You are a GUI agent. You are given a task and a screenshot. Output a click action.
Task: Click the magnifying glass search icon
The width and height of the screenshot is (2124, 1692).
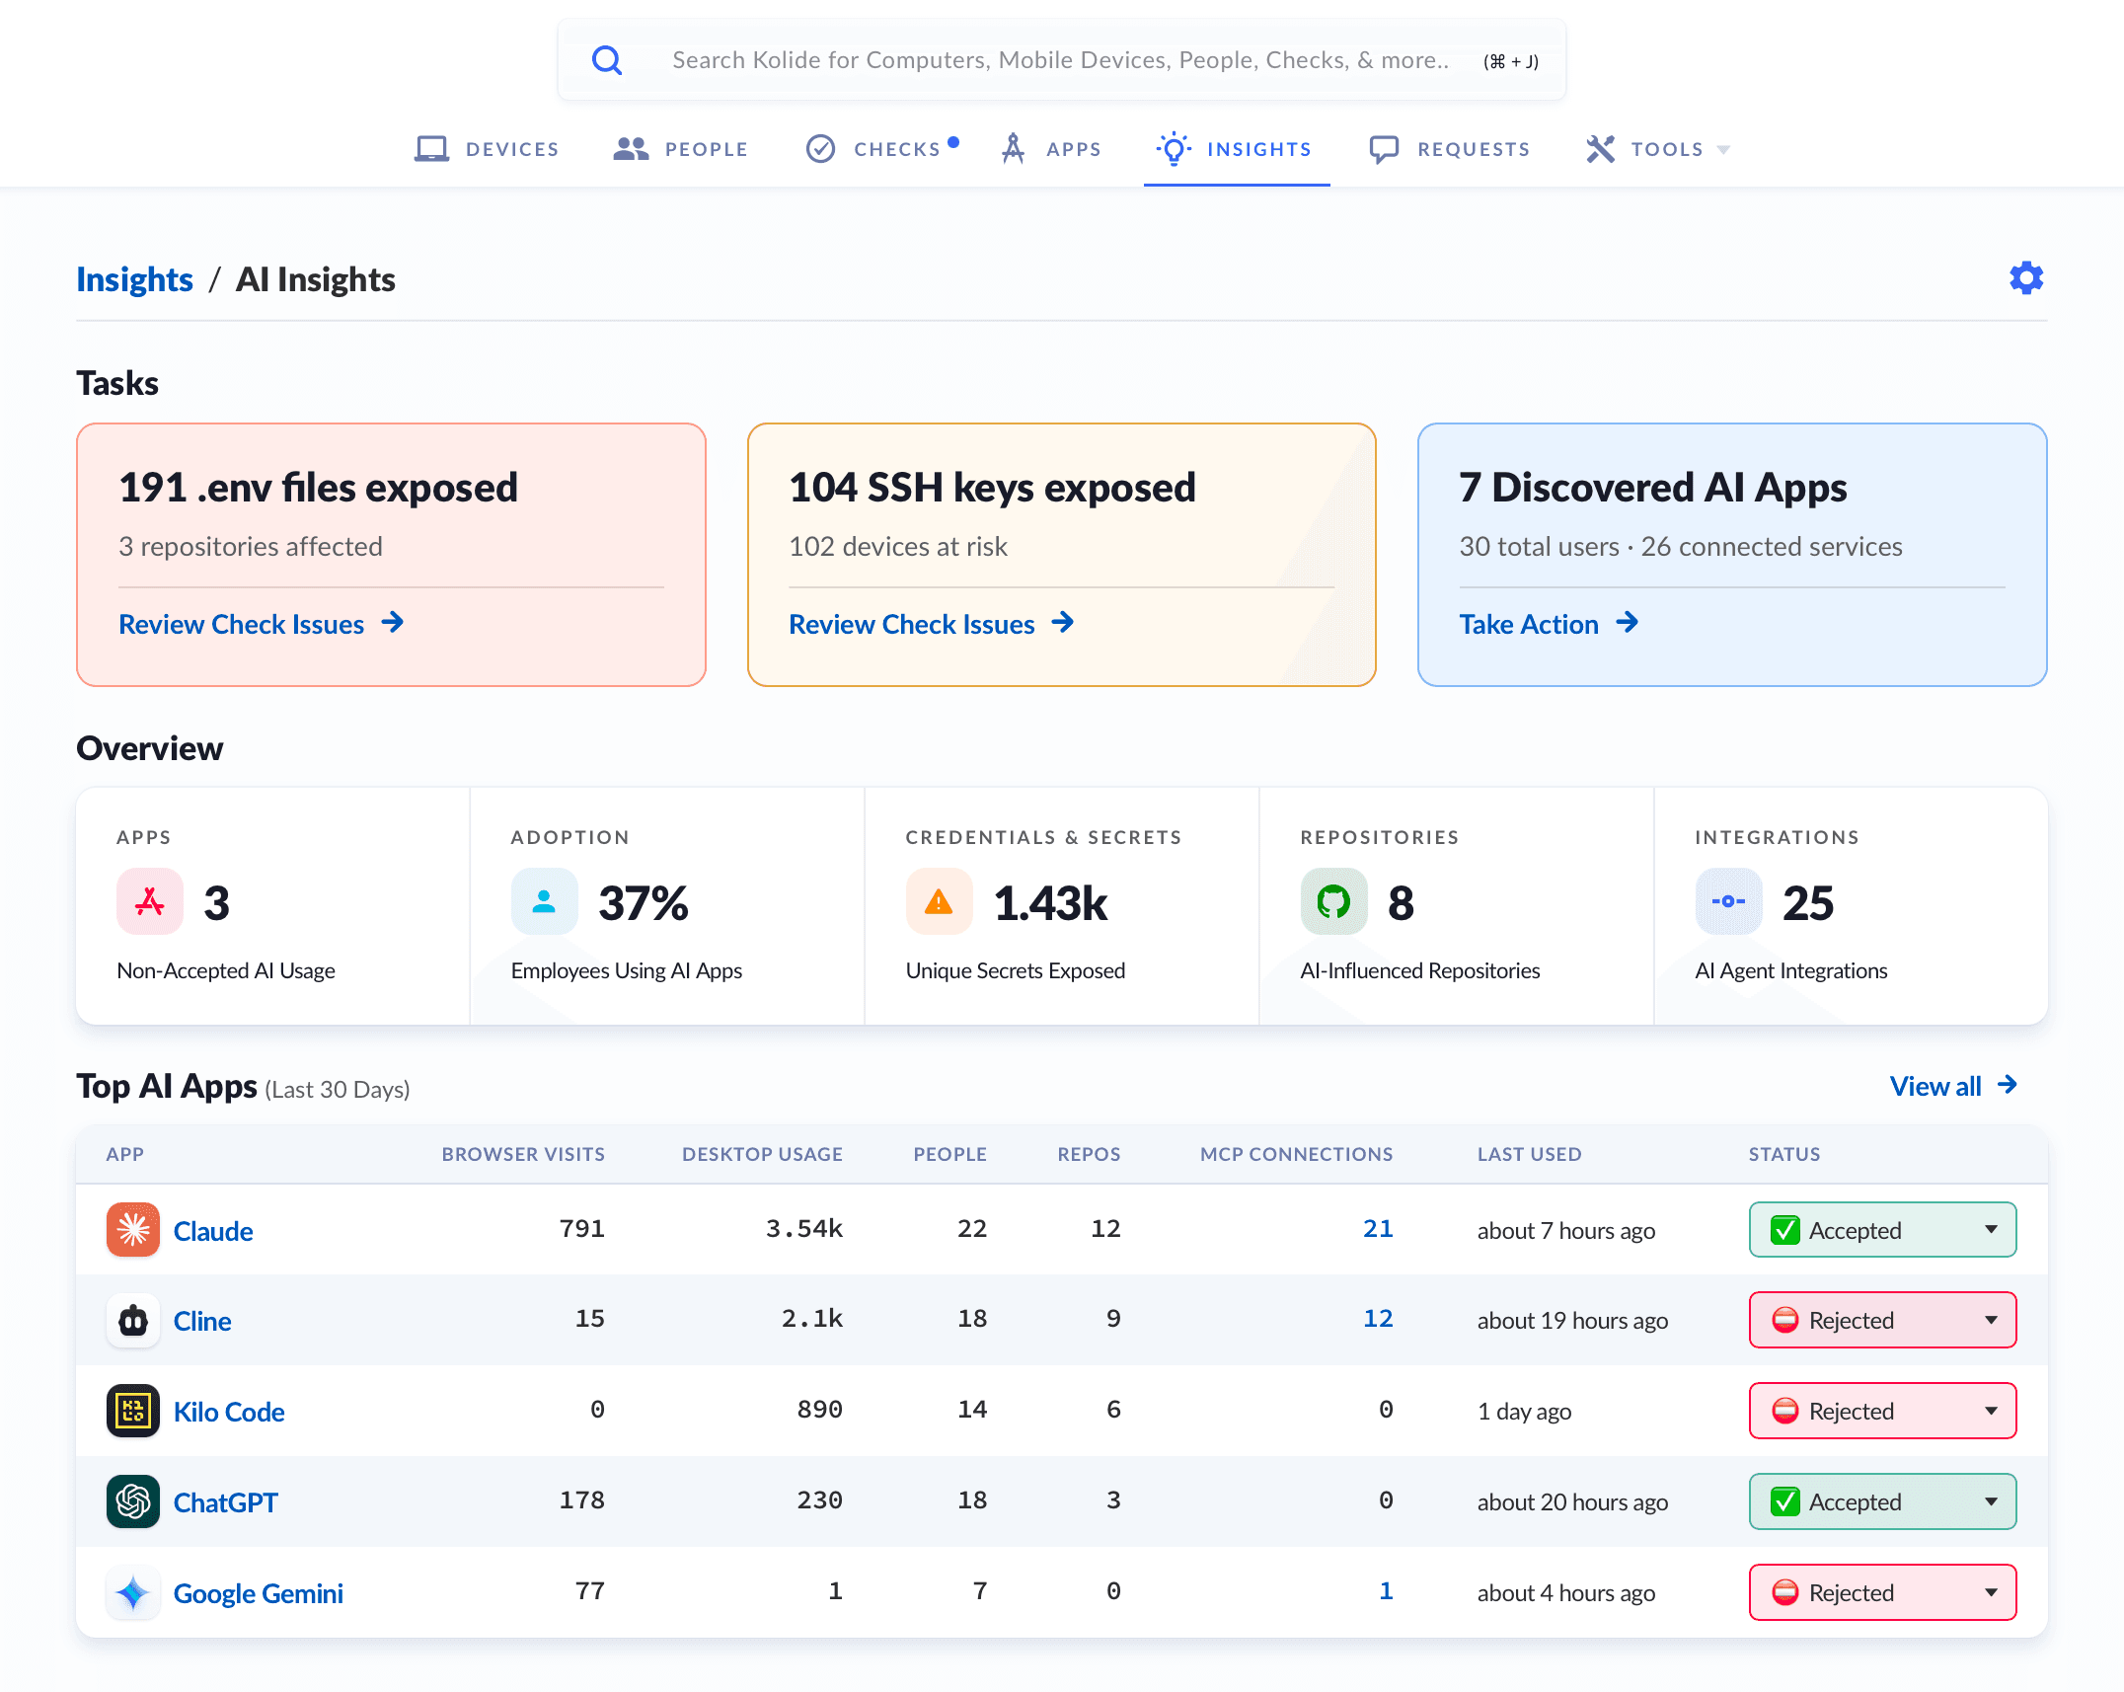(607, 60)
